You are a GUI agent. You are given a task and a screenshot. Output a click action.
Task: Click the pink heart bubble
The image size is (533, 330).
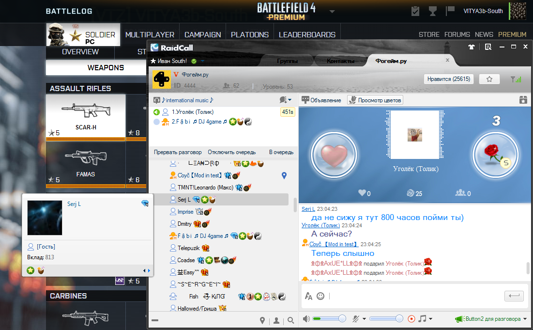pos(334,155)
